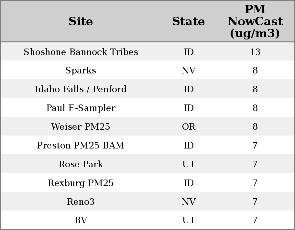
Task: Select the Preston PM25 BAM entry
Action: [81, 146]
